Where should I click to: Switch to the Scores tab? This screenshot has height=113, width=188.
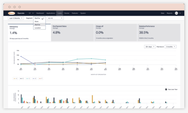67,13
